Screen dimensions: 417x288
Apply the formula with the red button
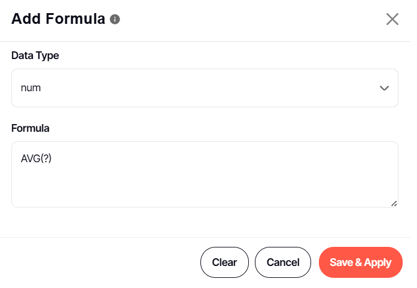360,262
